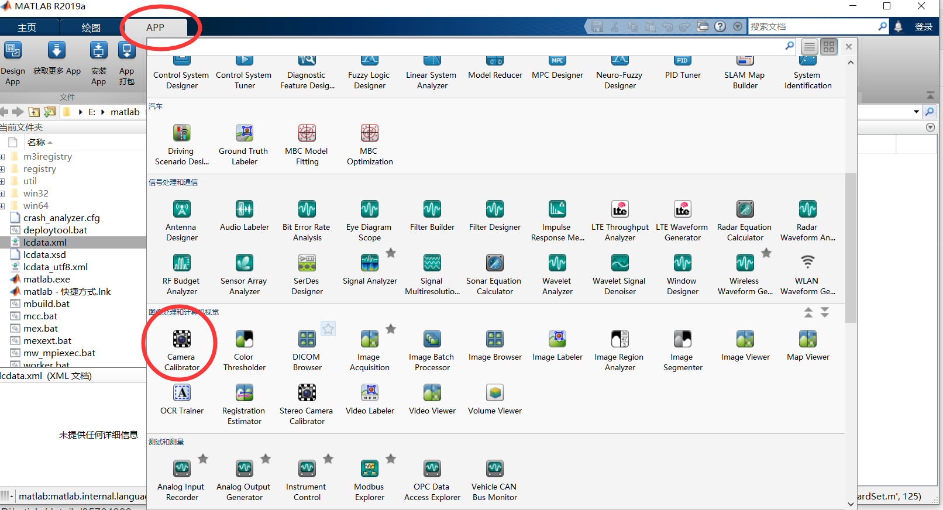
Task: Click the 安装 App button
Action: (x=98, y=64)
